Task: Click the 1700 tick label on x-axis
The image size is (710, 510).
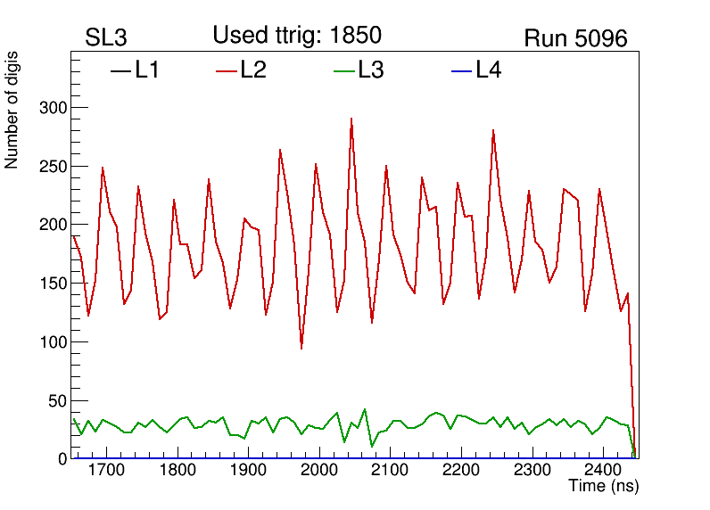Action: point(106,470)
